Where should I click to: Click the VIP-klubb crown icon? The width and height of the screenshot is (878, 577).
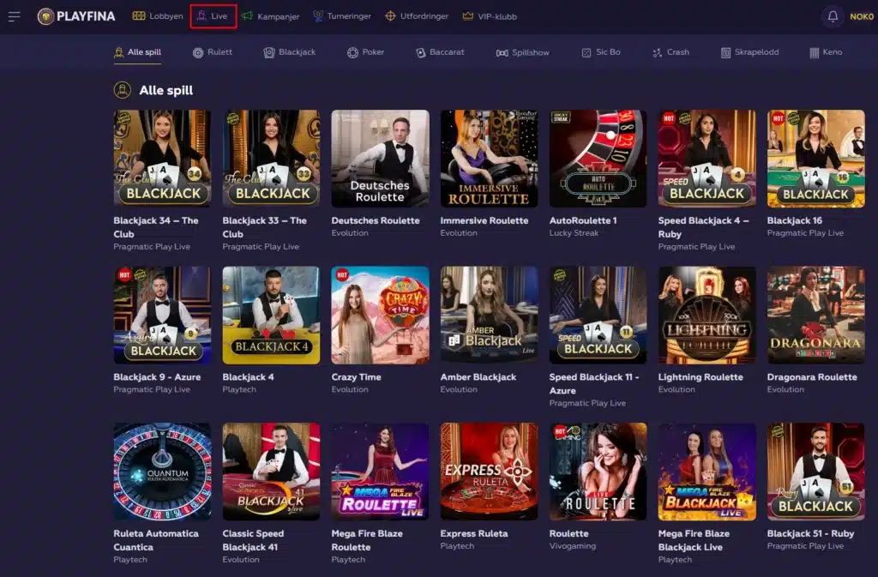(467, 15)
